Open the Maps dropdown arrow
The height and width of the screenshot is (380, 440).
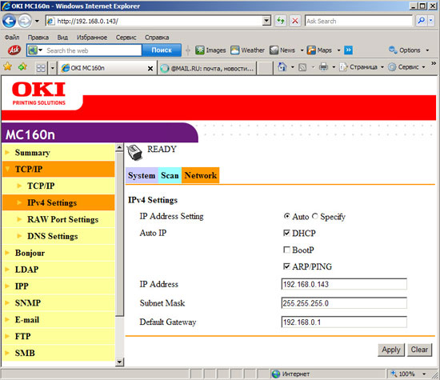tap(338, 50)
